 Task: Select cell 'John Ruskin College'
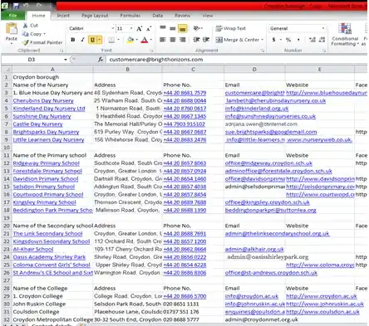pyautogui.click(x=52, y=304)
